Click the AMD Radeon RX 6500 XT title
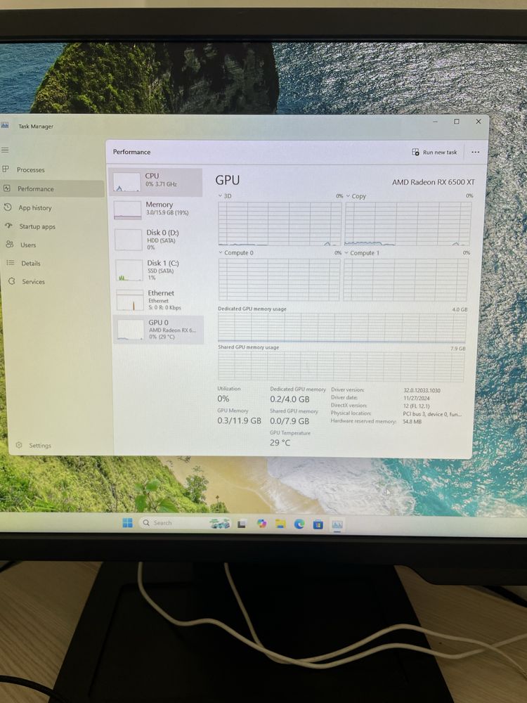This screenshot has height=703, width=527. pos(434,182)
